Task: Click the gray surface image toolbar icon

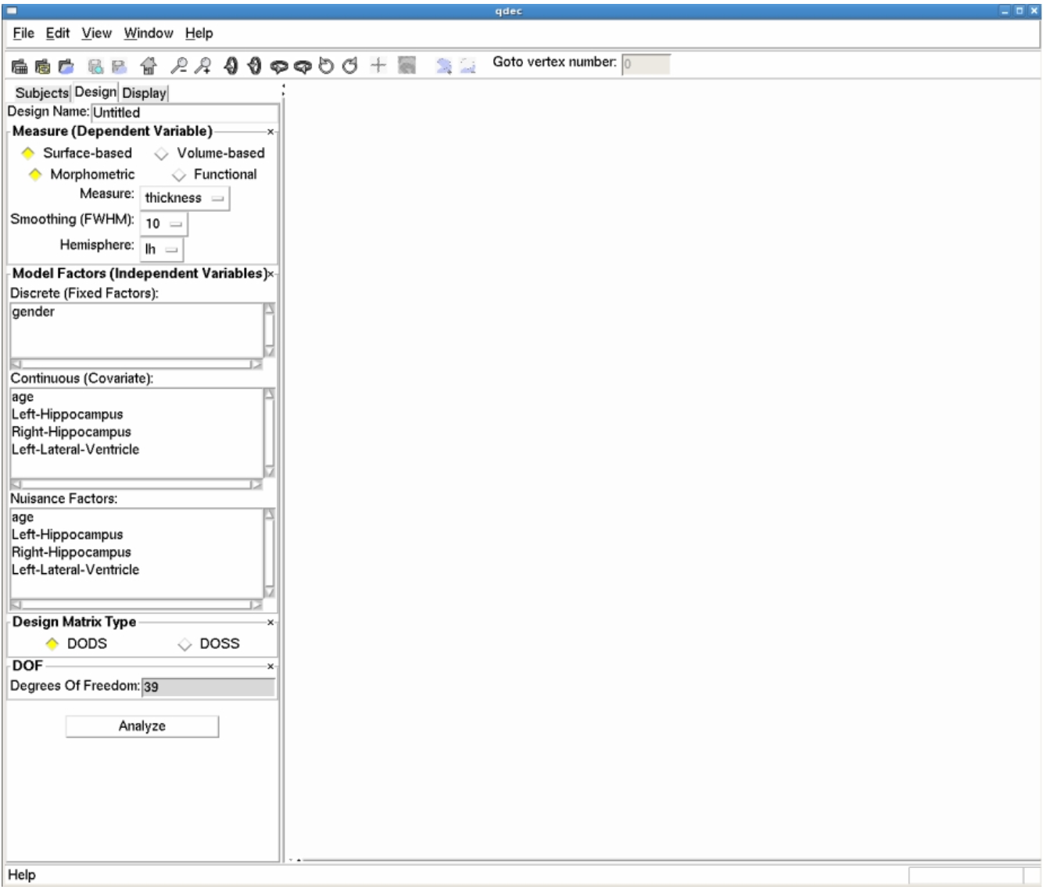Action: [x=407, y=65]
